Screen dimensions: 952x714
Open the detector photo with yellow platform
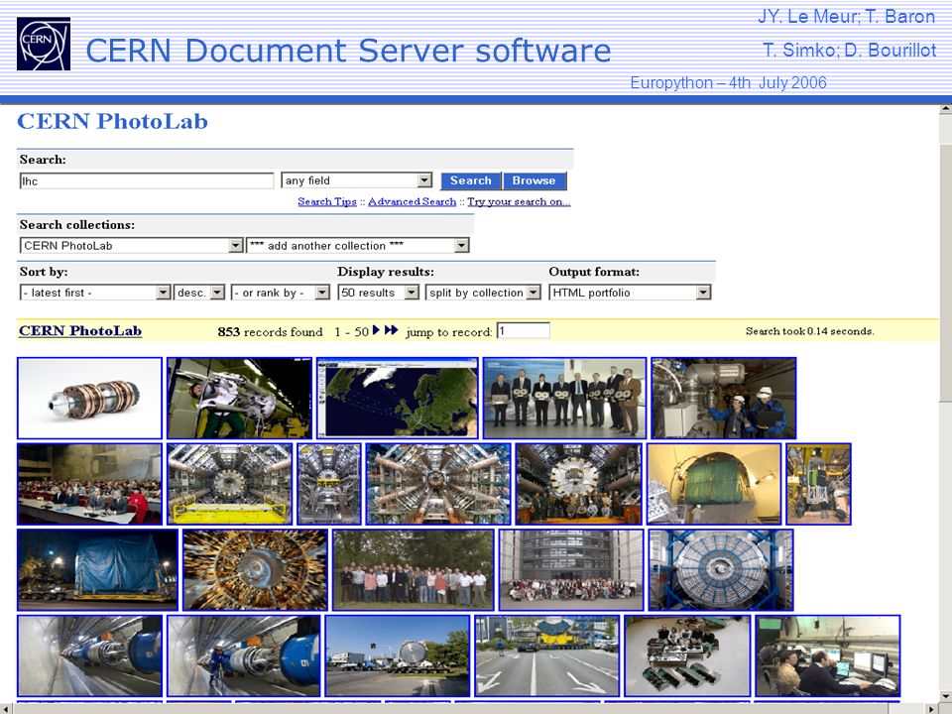(x=229, y=484)
